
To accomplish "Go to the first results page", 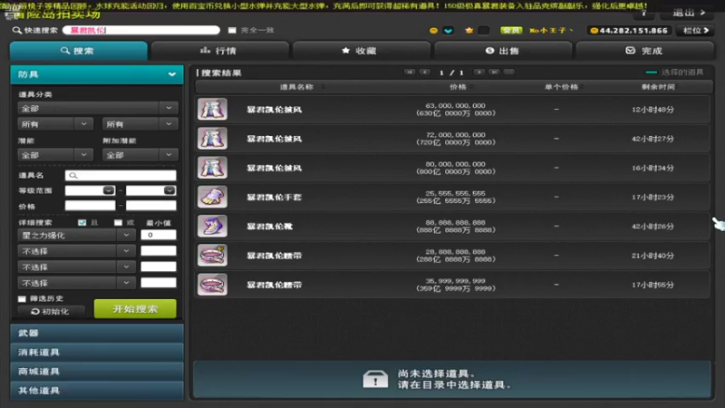I will pyautogui.click(x=410, y=73).
